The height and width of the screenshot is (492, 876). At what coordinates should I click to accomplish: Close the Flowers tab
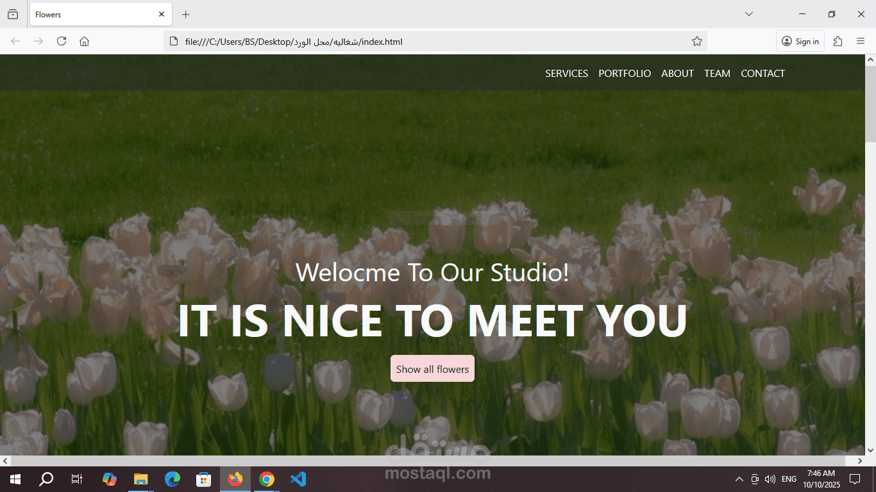(x=162, y=14)
